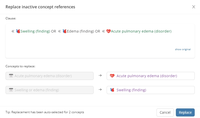Click the descendant-or-self operator before Acute pulmonary edema
Screen dimensions: 200x118
pos(103,32)
